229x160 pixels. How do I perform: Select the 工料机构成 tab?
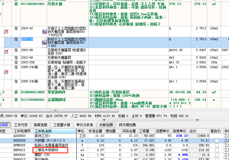tap(4, 125)
